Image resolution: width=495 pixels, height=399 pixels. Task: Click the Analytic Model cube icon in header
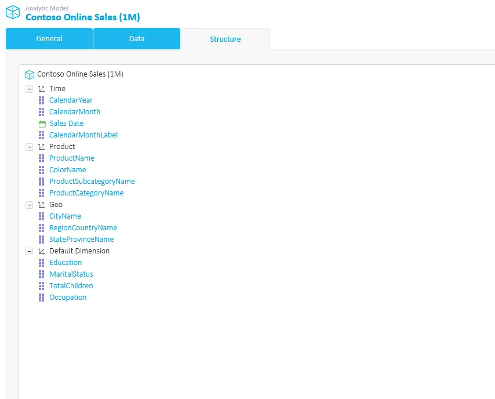coord(13,12)
